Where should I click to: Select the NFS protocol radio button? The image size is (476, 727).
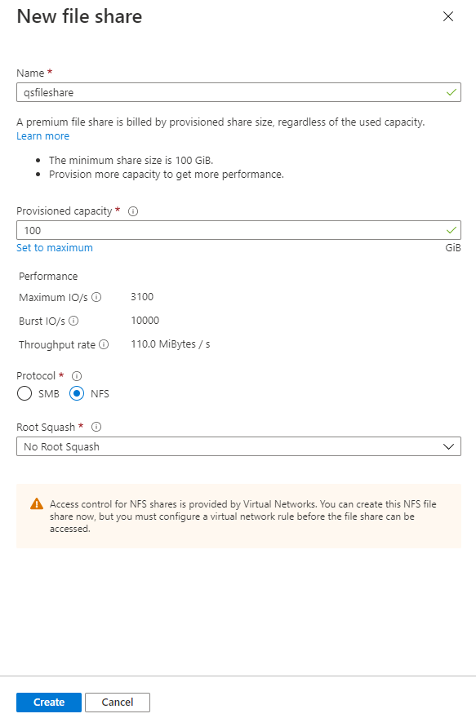pos(77,393)
